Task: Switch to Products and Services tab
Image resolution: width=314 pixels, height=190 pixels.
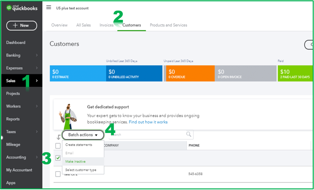Action: [x=169, y=25]
